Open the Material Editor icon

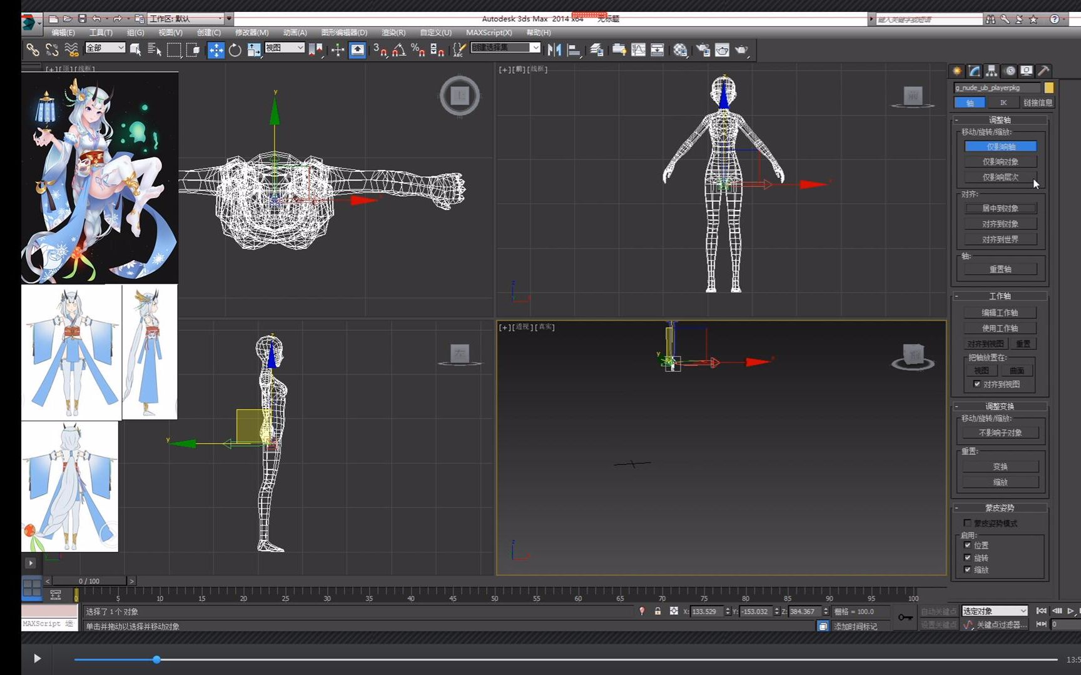681,50
